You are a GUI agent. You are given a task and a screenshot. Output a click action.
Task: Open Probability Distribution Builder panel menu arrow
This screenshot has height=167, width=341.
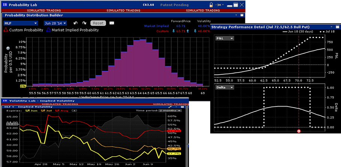(x=236, y=15)
